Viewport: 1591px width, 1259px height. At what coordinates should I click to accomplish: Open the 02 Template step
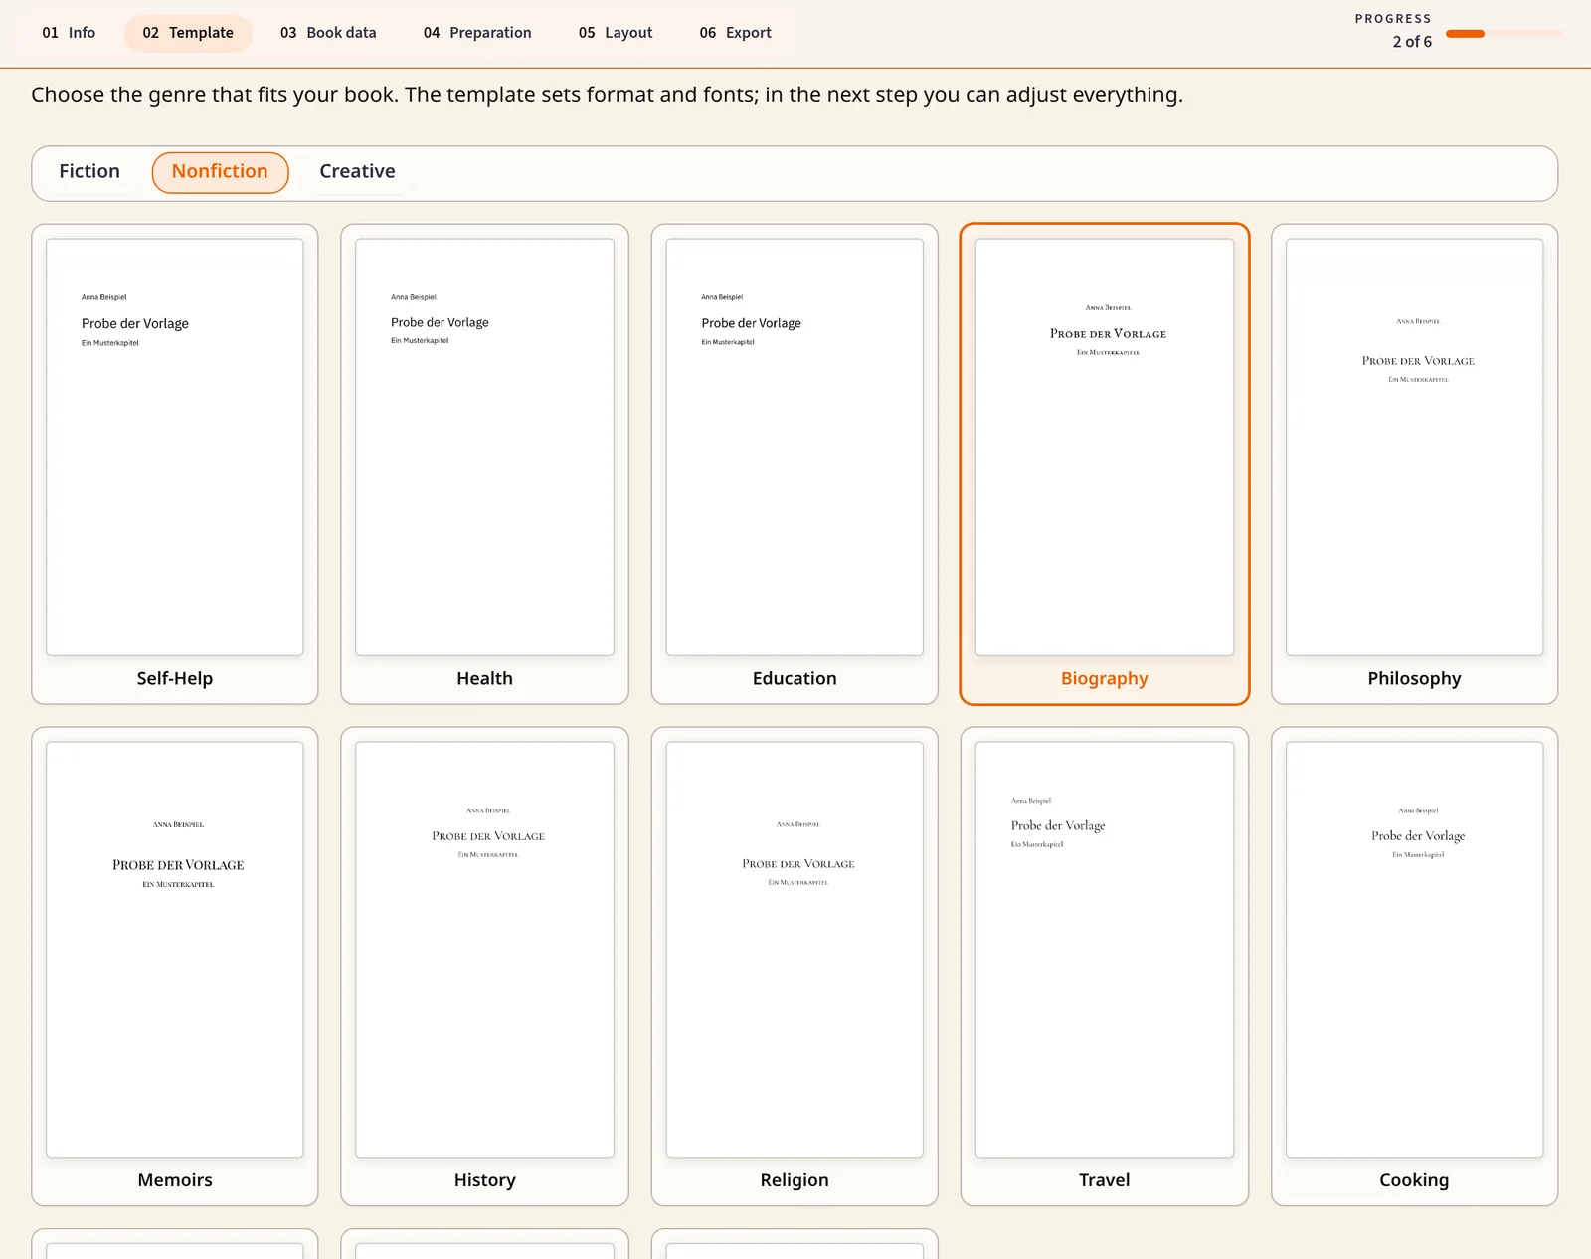(188, 33)
